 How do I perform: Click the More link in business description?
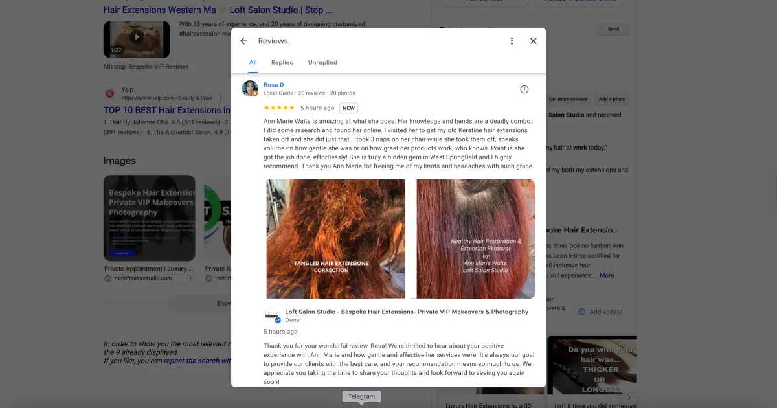coord(607,275)
